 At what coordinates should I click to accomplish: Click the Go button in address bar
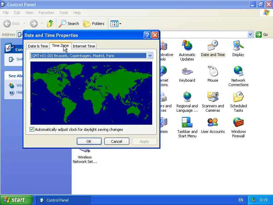(262, 35)
